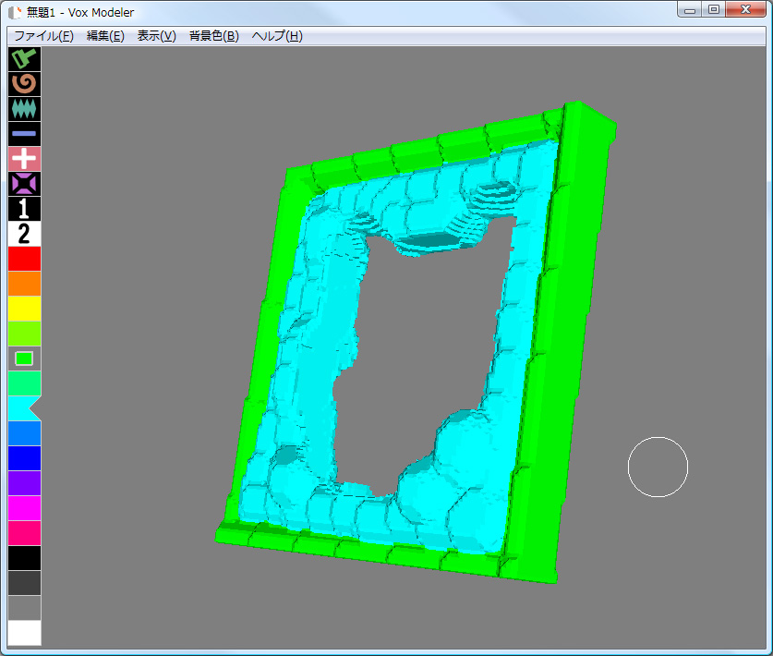Image resolution: width=773 pixels, height=656 pixels.
Task: Select the purple X-shaped tool icon
Action: coord(24,184)
